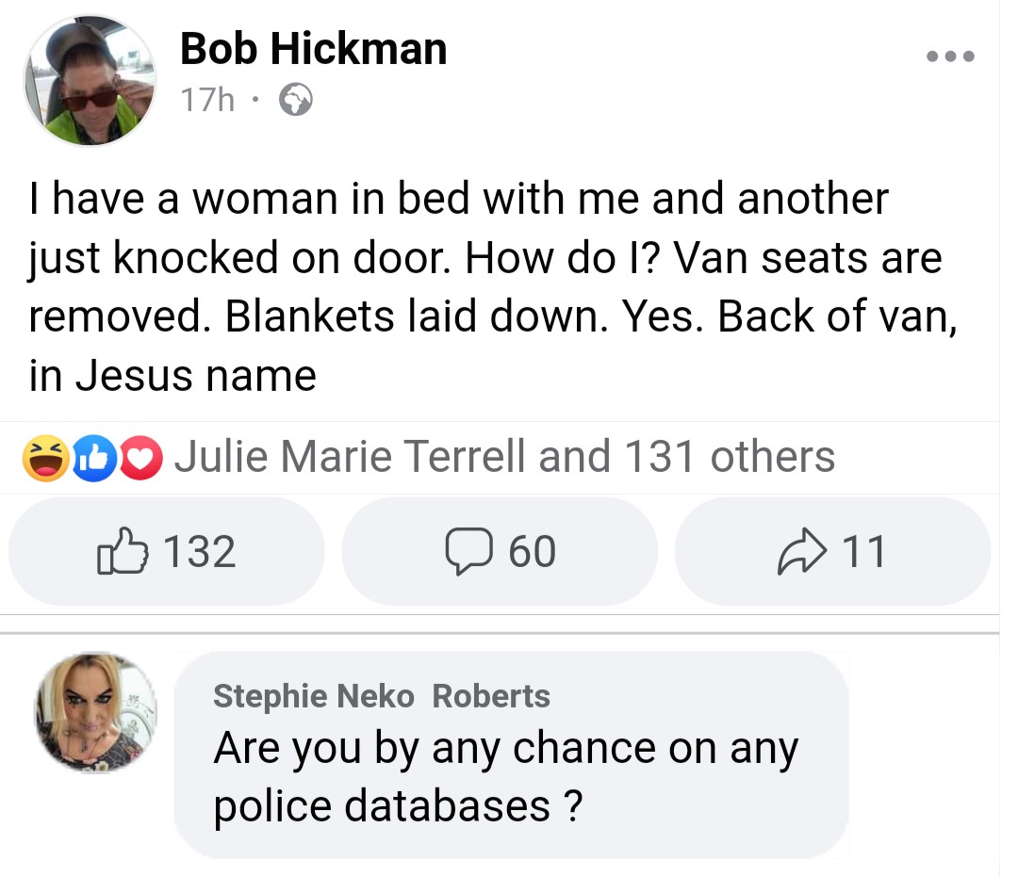Click the thumbs-up icon beside 132
The height and width of the screenshot is (877, 1018).
123,551
